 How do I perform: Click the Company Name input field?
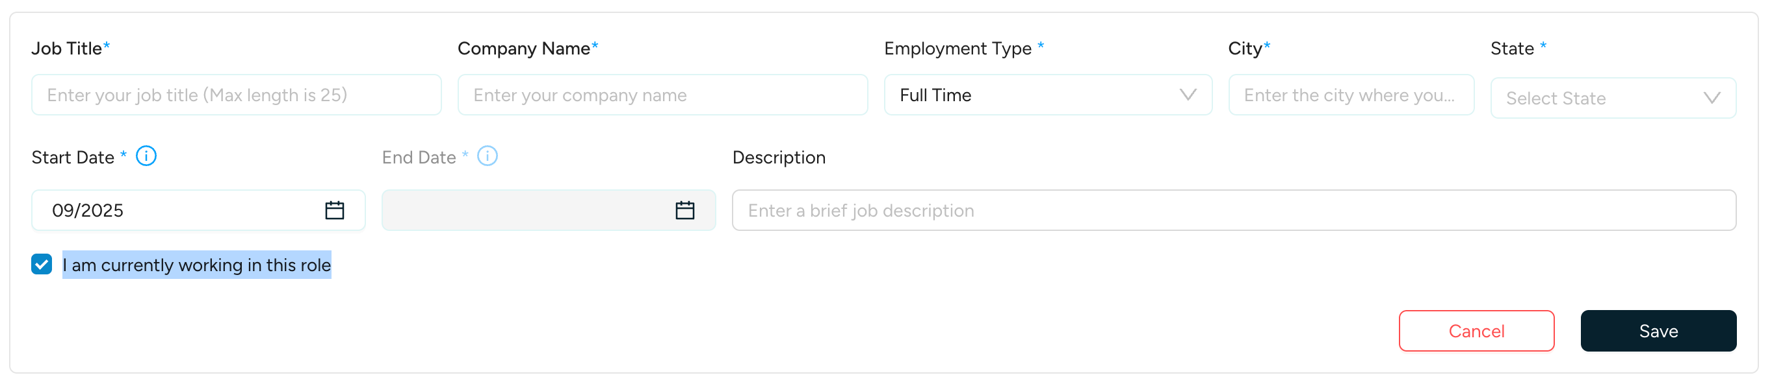pos(662,95)
